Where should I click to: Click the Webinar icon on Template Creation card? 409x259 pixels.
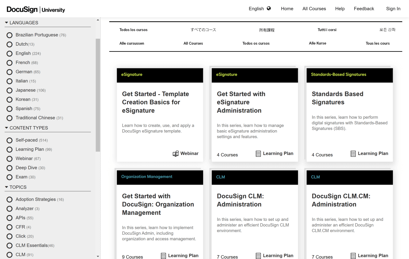175,153
